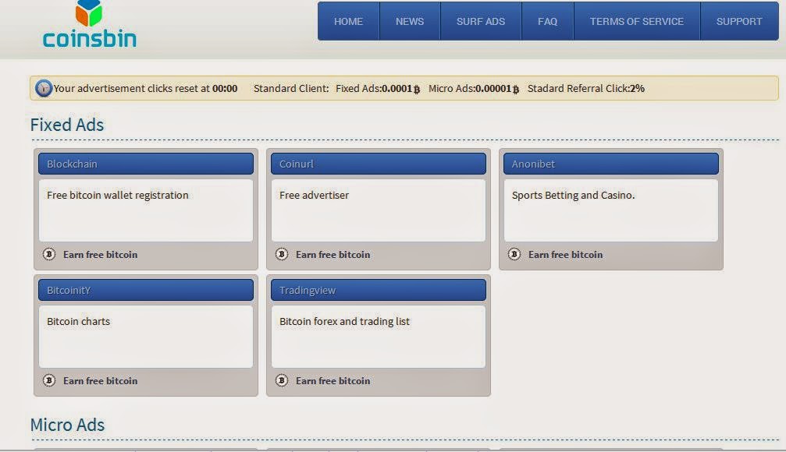Open the FAQ page
786x452 pixels.
547,21
